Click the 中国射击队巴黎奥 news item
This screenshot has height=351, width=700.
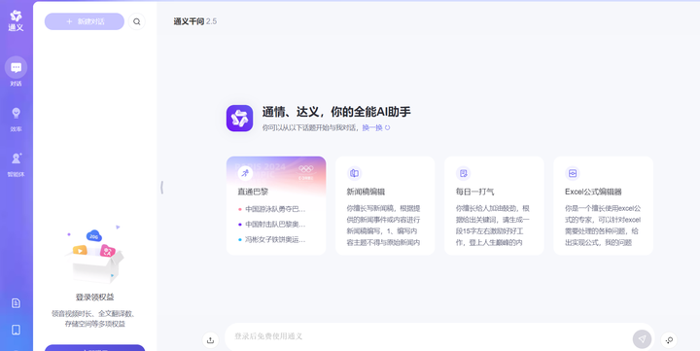[272, 225]
